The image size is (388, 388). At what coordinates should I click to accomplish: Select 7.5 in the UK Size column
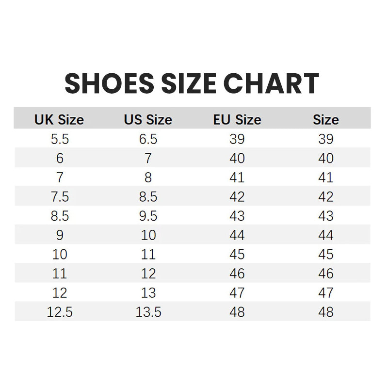[x=60, y=197]
